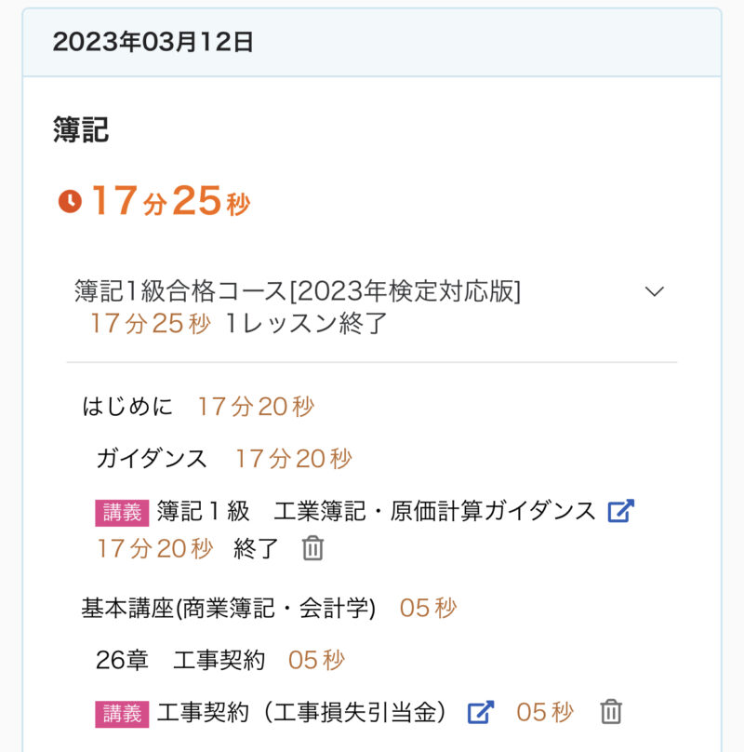This screenshot has height=752, width=744.
Task: Select the 26章 工事契約 chapter row
Action: coord(179,661)
